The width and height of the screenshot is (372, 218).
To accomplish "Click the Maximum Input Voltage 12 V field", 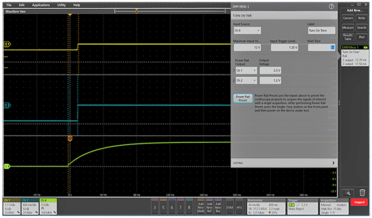I will click(247, 48).
